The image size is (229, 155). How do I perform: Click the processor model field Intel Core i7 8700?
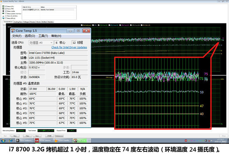(x=58, y=53)
